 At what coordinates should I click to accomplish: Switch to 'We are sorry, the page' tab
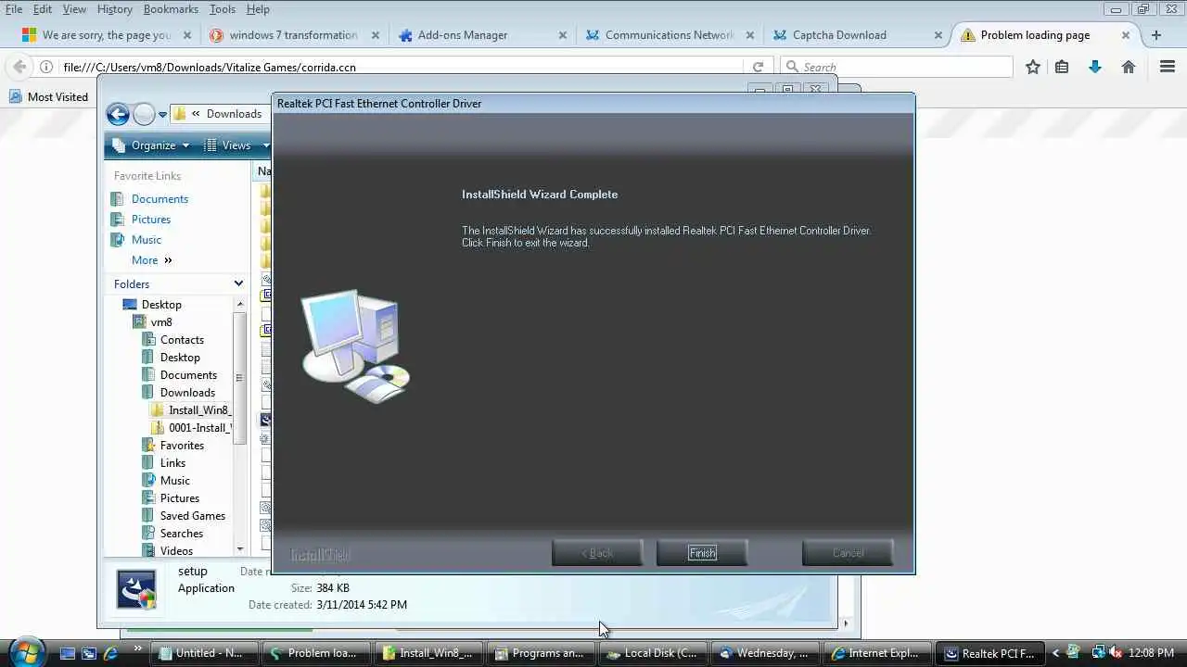(107, 35)
